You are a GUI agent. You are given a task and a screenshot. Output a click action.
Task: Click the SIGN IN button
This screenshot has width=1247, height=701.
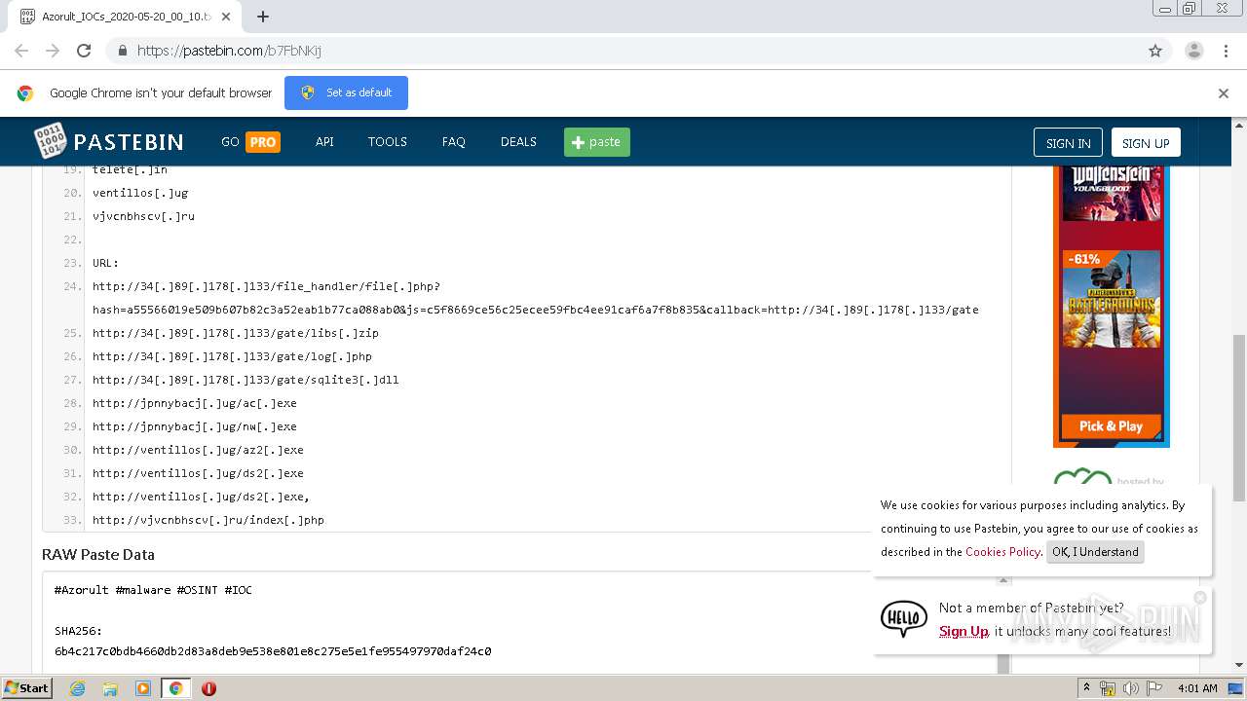[x=1068, y=142]
